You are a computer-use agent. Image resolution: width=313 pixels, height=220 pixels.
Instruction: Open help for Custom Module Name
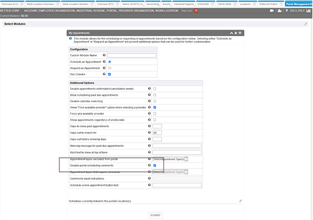104,55
